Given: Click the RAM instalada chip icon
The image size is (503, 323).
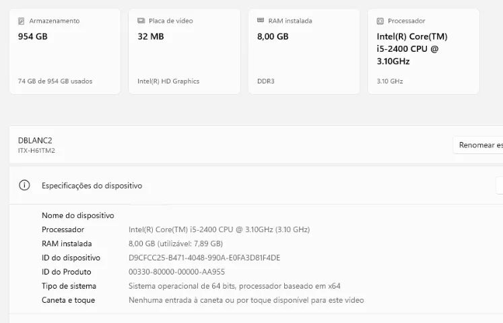Looking at the screenshot, I should (x=261, y=21).
